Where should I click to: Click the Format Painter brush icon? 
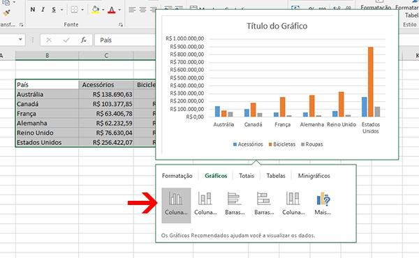6,13
